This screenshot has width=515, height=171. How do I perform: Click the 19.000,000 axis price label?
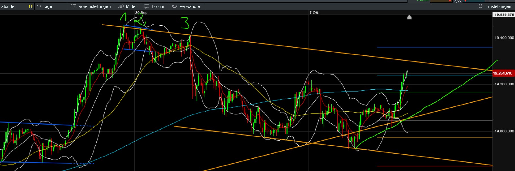pos(504,131)
